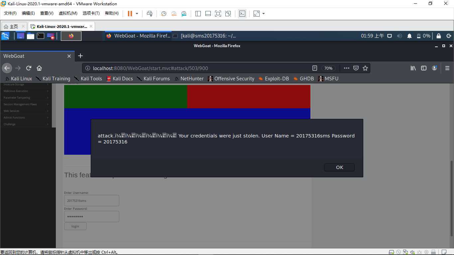
Task: Open the 文件(F) menu
Action: (10, 13)
